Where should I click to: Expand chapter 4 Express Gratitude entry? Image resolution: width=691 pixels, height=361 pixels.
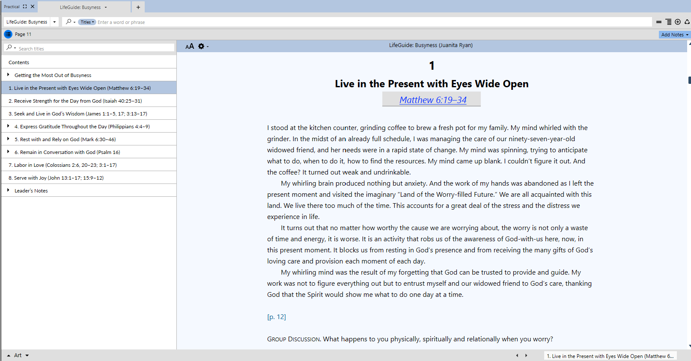pos(8,126)
